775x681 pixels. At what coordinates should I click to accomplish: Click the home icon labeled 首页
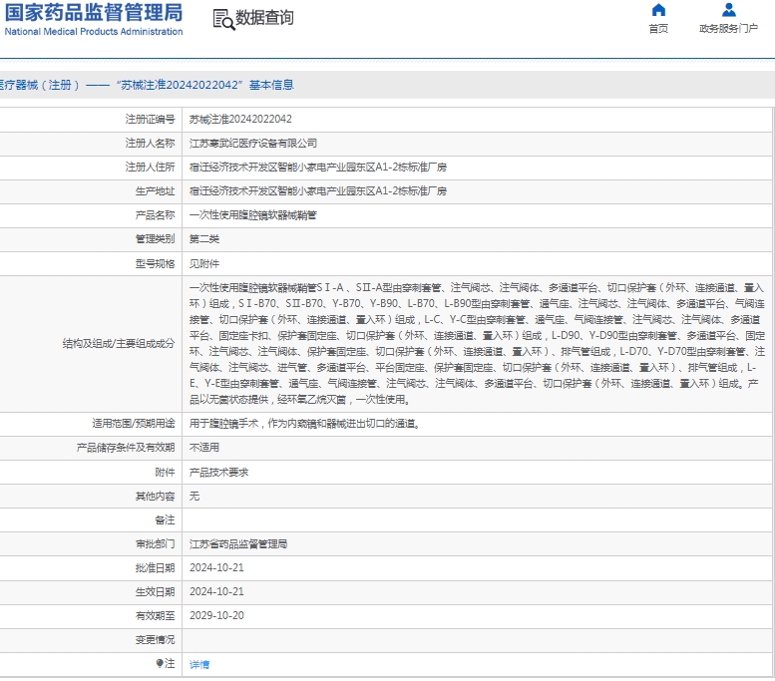tap(658, 10)
